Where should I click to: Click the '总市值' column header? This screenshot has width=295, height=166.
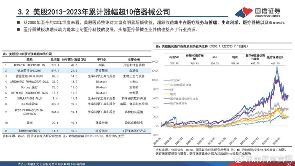click(x=55, y=59)
